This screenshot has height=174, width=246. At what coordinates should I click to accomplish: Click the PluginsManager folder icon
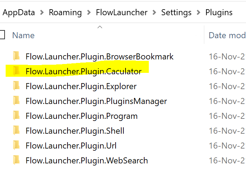coord(16,101)
